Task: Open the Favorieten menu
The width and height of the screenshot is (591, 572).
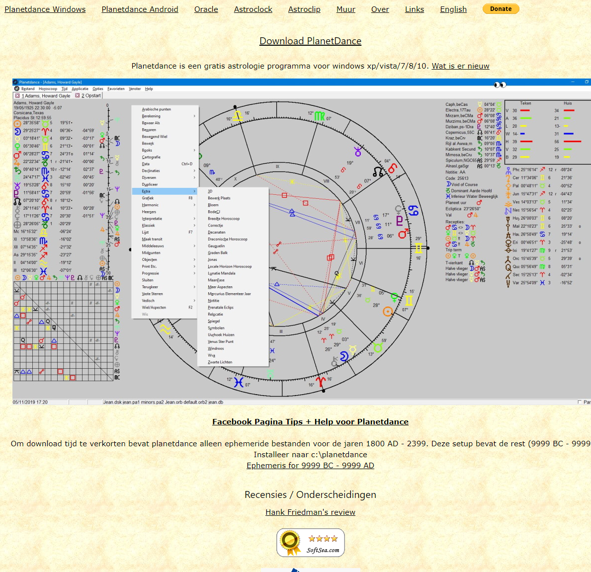Action: tap(116, 89)
